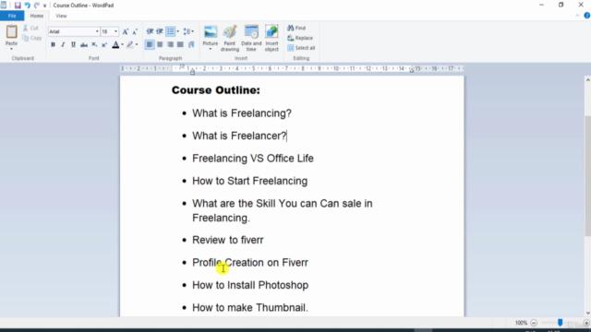Toggle underline formatting
The height and width of the screenshot is (332, 591).
[73, 45]
